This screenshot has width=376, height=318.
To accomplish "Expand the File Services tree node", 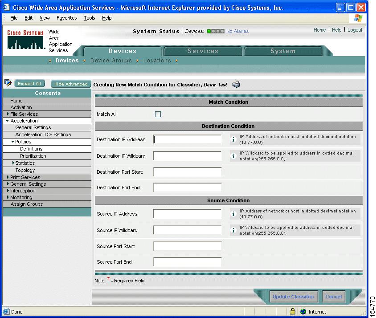I will coord(8,114).
